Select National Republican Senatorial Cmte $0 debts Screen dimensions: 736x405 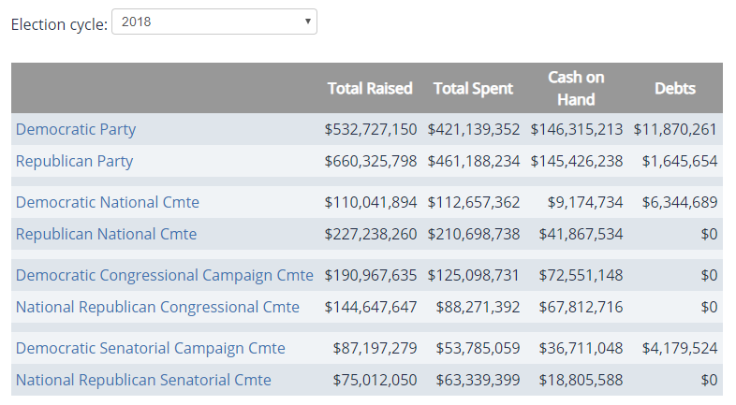(709, 380)
